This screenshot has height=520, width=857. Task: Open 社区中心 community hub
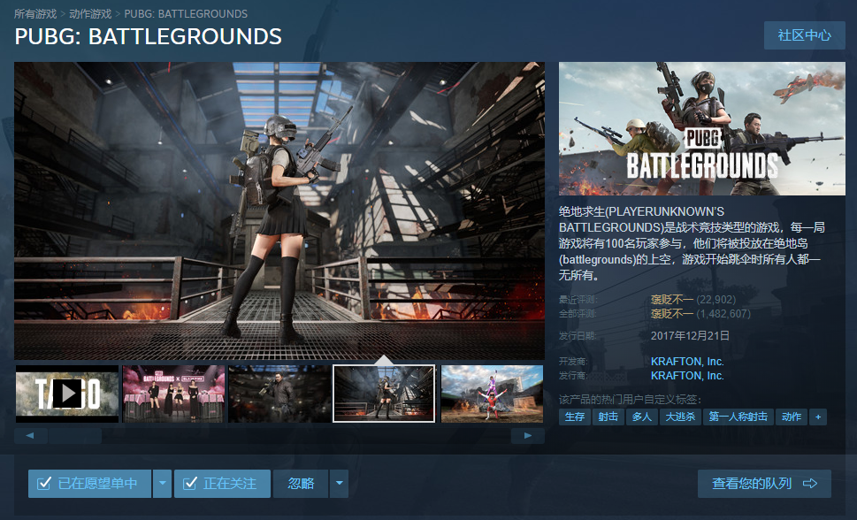[x=804, y=35]
